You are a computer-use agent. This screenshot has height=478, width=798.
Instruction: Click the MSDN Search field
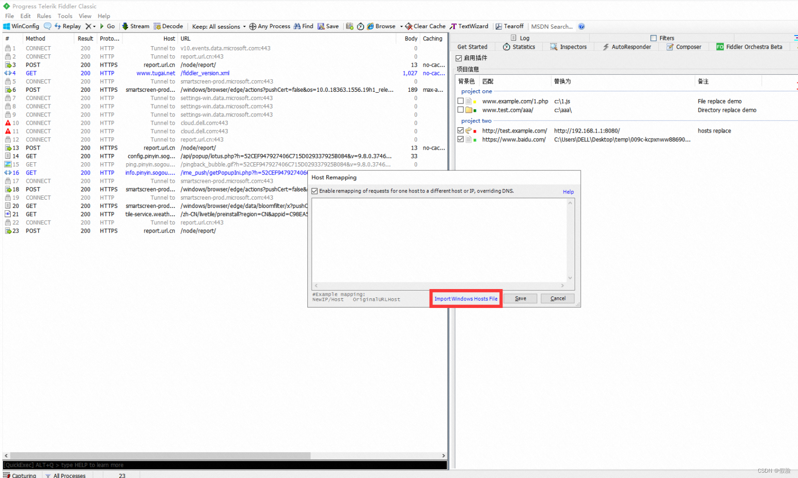click(x=552, y=27)
